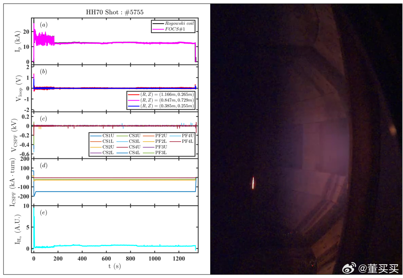Viewport: 403px width, 278px height.
Task: Click the PF2L legend entry
Action: pyautogui.click(x=155, y=141)
